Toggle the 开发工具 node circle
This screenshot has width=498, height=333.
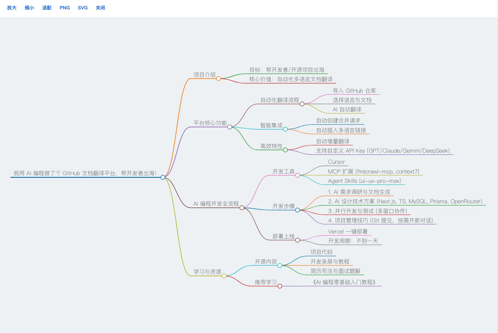pos(297,176)
